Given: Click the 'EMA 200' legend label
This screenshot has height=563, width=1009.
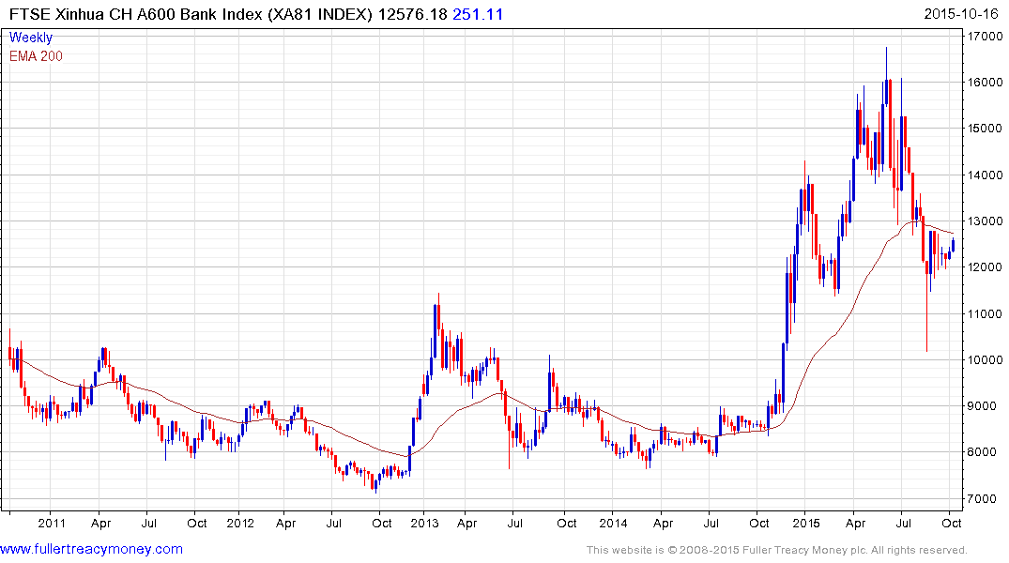Looking at the screenshot, I should [x=36, y=56].
